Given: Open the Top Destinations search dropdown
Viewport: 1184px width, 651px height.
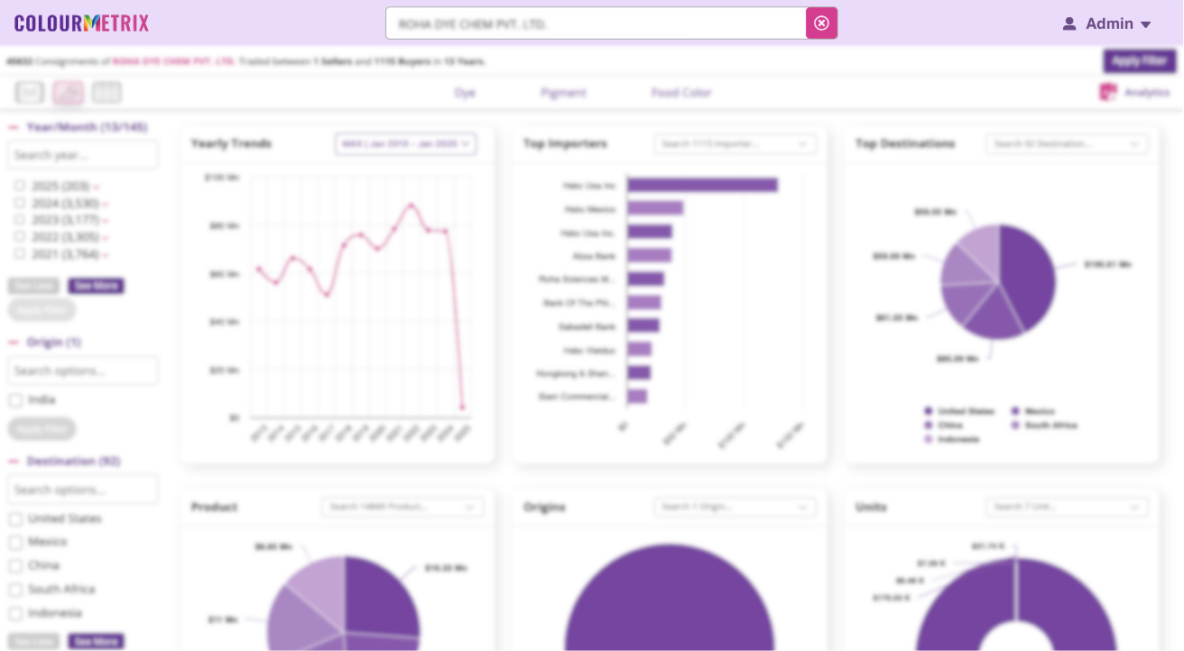Looking at the screenshot, I should (x=1067, y=143).
